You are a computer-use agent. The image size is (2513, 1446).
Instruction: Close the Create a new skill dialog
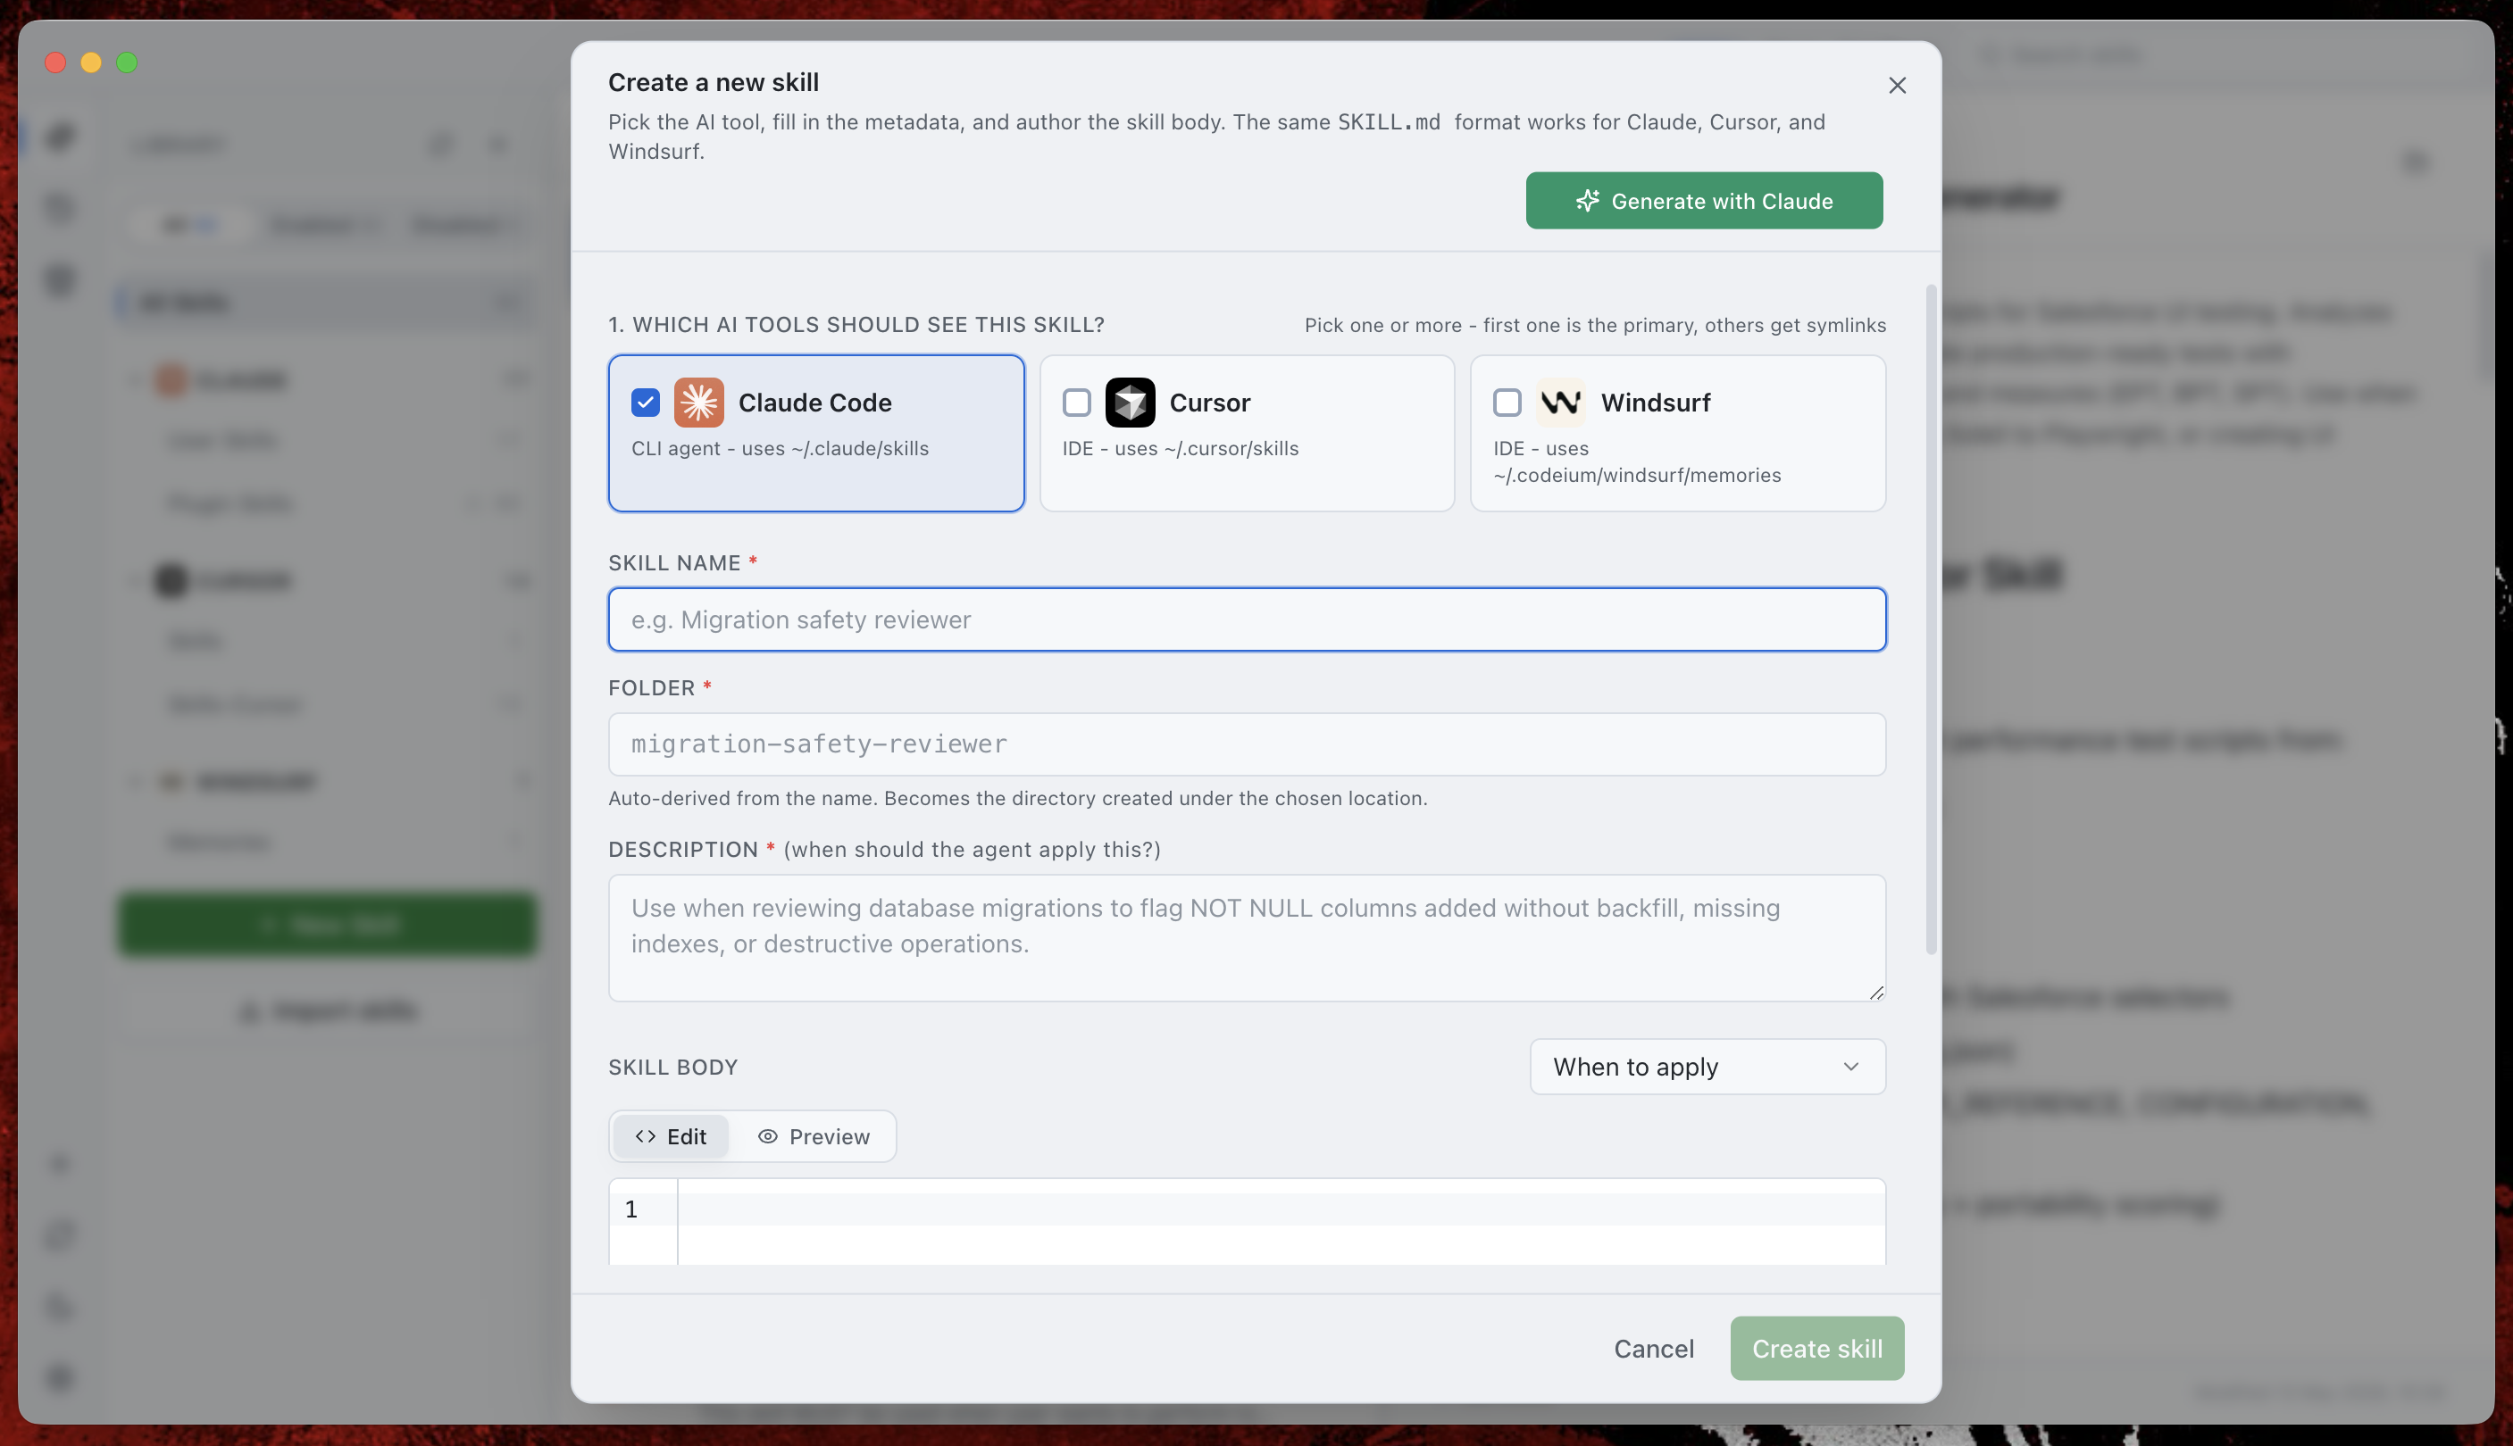1896,86
